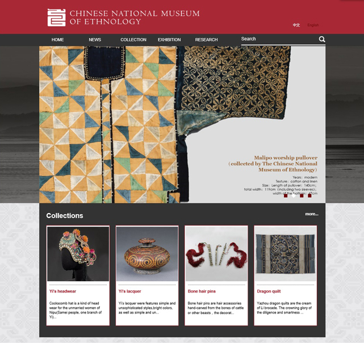The width and height of the screenshot is (364, 343).
Task: Open the Yi's lacquer jar thumbnail
Action: point(147,254)
